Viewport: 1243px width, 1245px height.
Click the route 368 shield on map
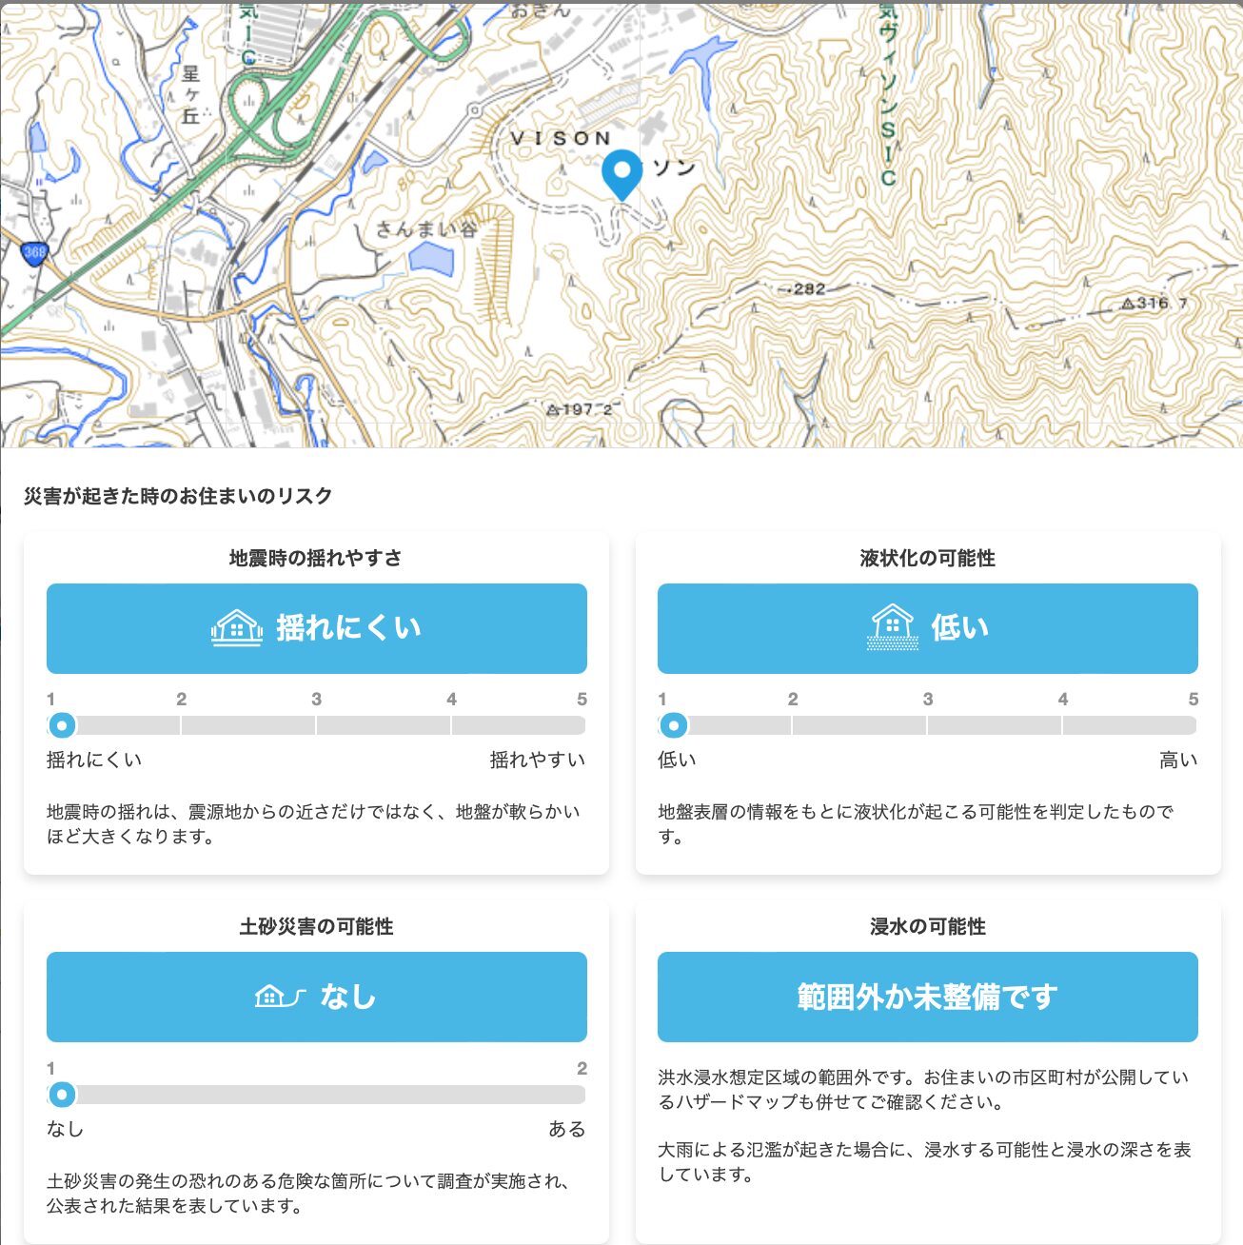pyautogui.click(x=34, y=252)
